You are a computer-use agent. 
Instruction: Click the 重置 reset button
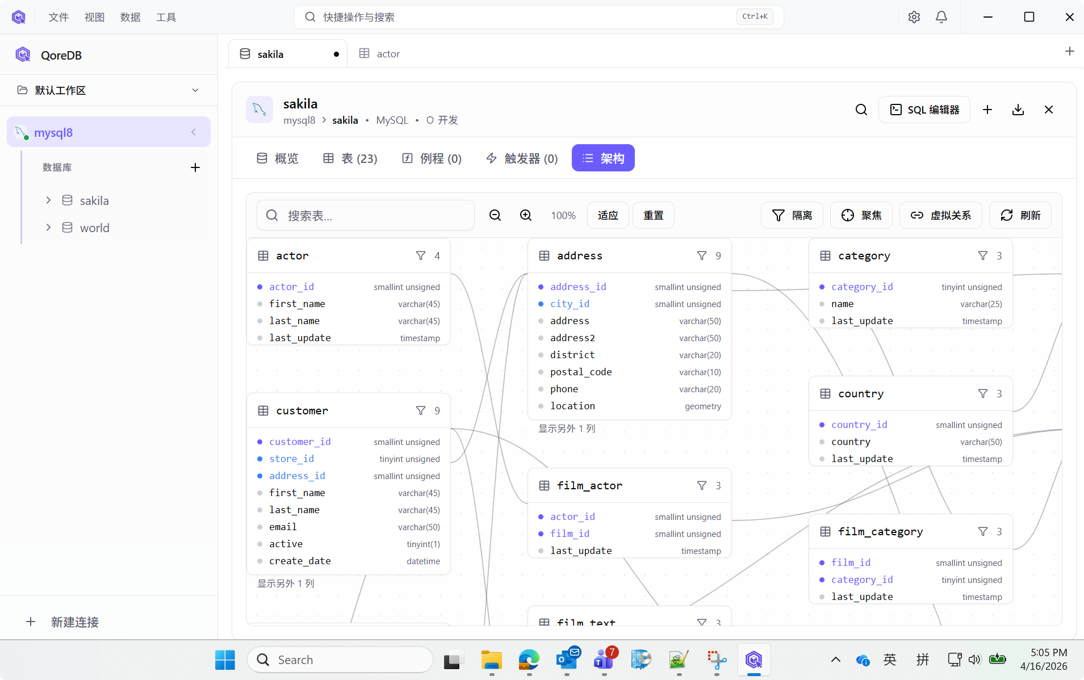653,215
